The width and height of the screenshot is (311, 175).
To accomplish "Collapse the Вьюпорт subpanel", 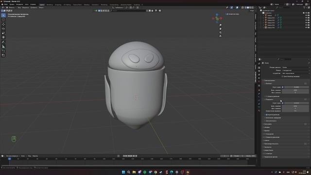I will pyautogui.click(x=268, y=84).
